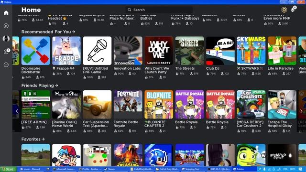Open the Fortnite Battle Royale thumbnail
306x172 pixels.
click(128, 104)
